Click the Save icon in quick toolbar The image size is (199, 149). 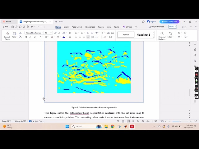click(12, 27)
